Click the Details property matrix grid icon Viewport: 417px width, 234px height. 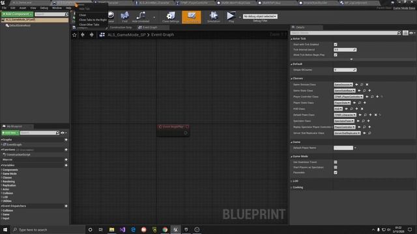coord(405,33)
